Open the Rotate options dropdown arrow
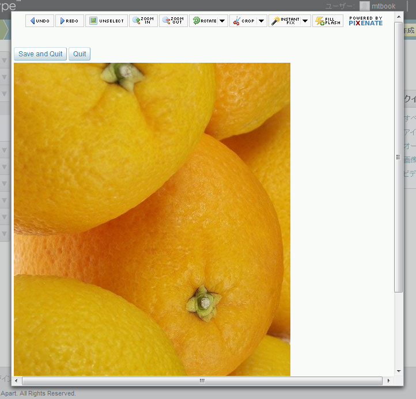Viewport: 416px width, 399px height. pyautogui.click(x=222, y=21)
